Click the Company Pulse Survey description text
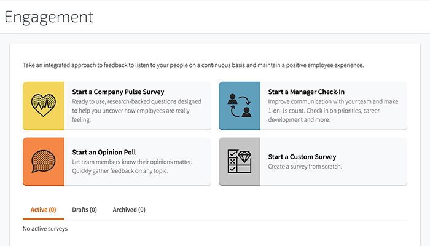 [134, 111]
